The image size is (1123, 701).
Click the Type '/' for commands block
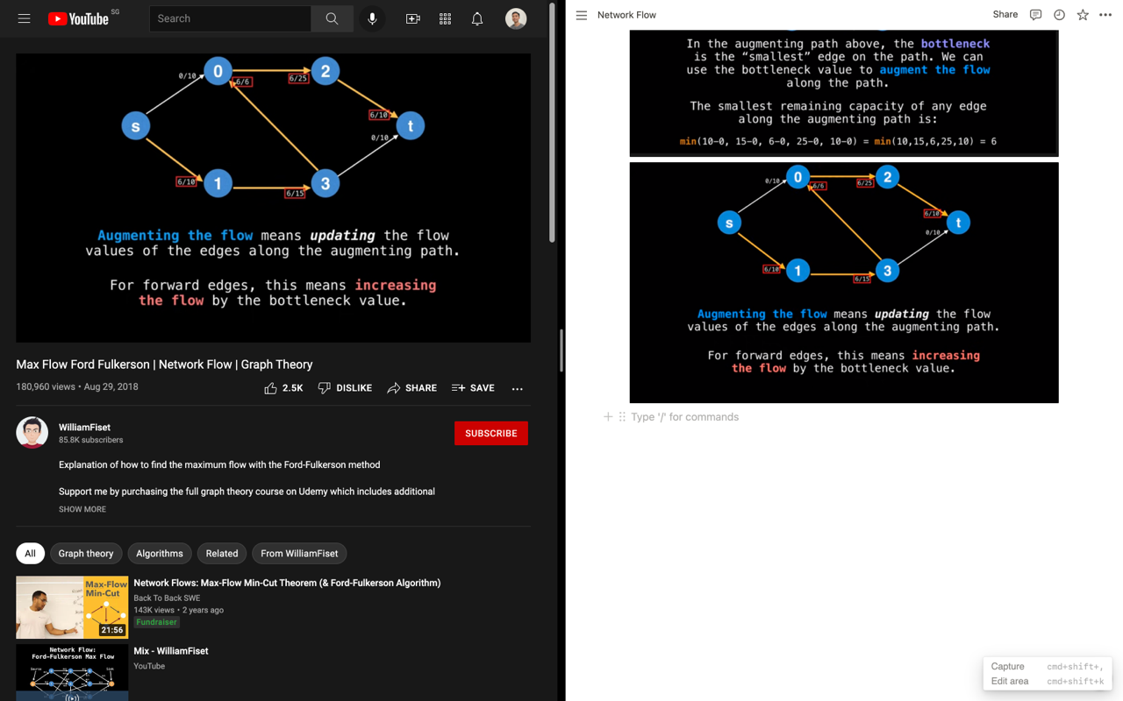(x=684, y=417)
